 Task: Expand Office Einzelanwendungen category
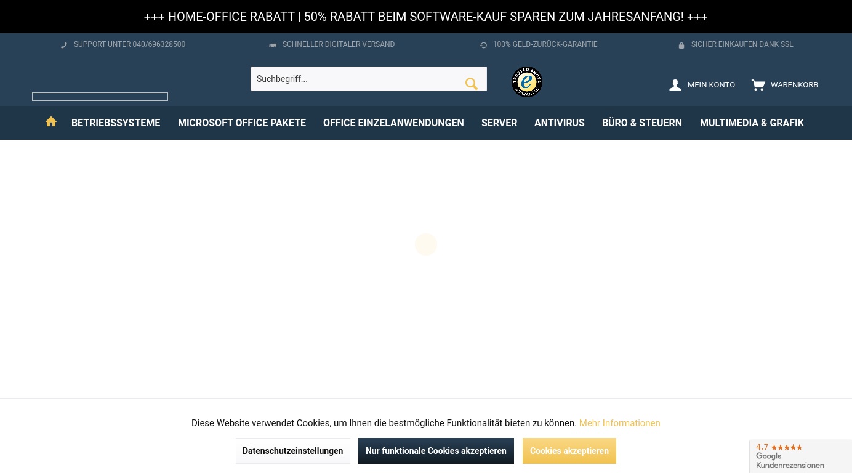(x=393, y=123)
